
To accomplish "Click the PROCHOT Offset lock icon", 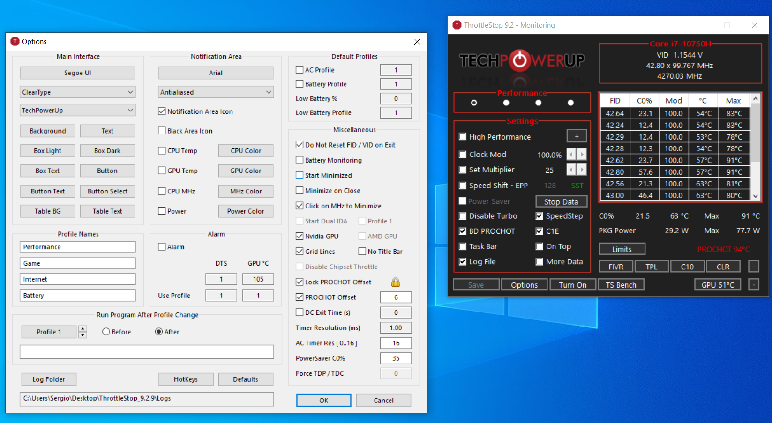I will click(x=396, y=282).
